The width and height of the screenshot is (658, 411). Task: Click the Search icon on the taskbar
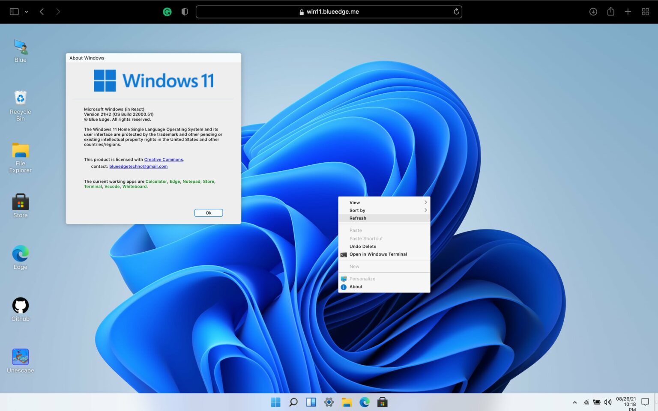pyautogui.click(x=293, y=402)
